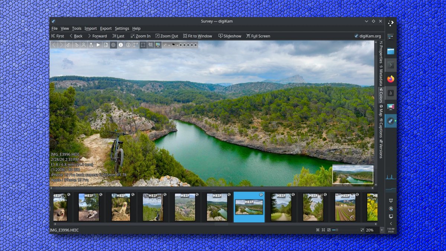Open the face tagging person icon
The height and width of the screenshot is (251, 446).
(84, 45)
